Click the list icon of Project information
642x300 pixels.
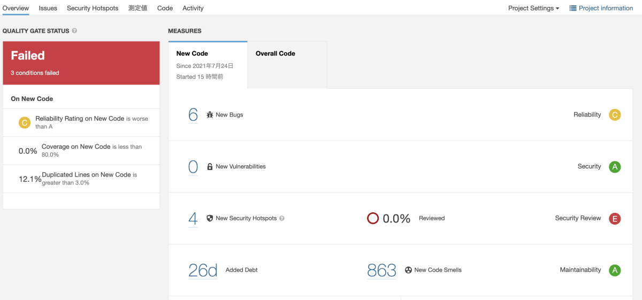(573, 8)
